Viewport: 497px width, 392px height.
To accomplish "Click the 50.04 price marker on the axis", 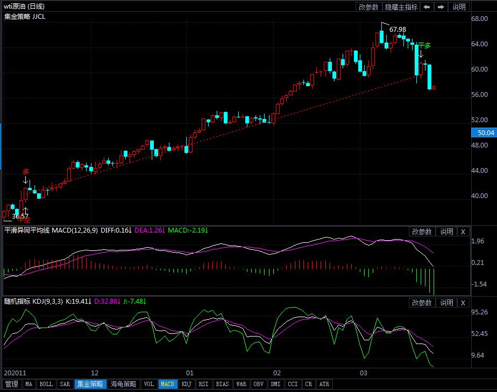I will point(482,132).
